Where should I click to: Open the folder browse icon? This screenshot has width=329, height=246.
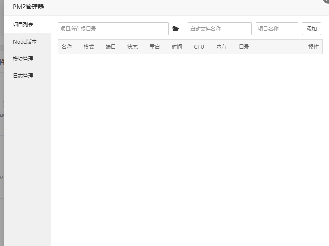(x=176, y=29)
